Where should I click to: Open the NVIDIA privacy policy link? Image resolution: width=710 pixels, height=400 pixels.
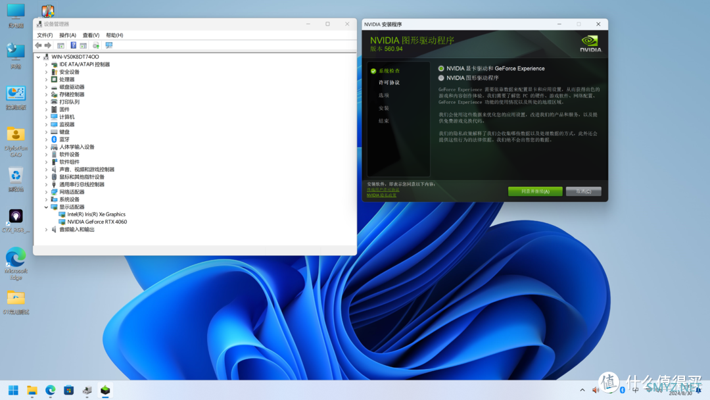tap(381, 195)
